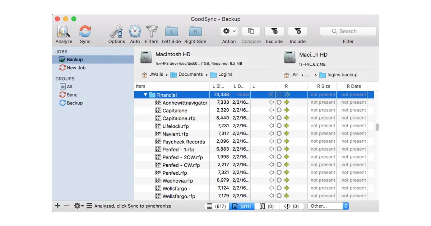Click plus icon to add job
The width and height of the screenshot is (431, 226).
pos(57,206)
